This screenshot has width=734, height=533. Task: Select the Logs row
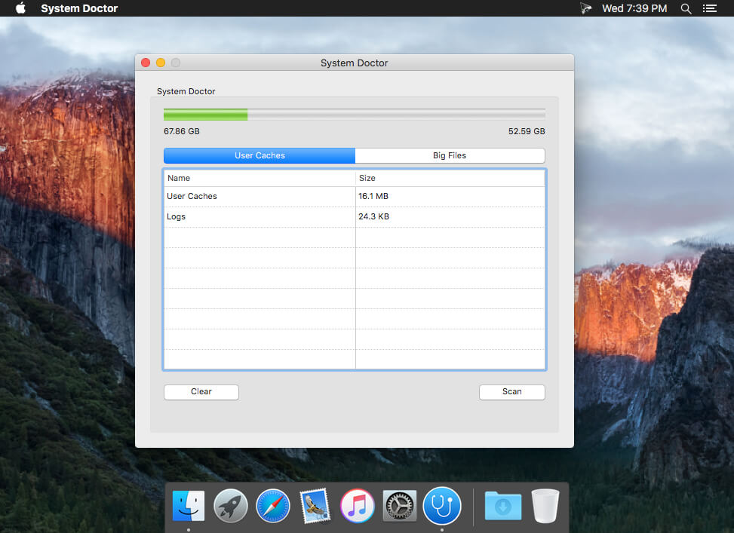pyautogui.click(x=355, y=216)
